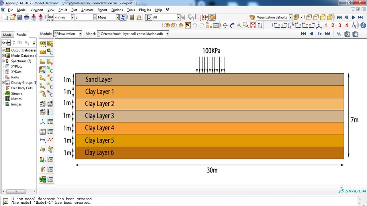Image resolution: width=367 pixels, height=206 pixels.
Task: Select Paths in results tree
Action: click(x=15, y=77)
